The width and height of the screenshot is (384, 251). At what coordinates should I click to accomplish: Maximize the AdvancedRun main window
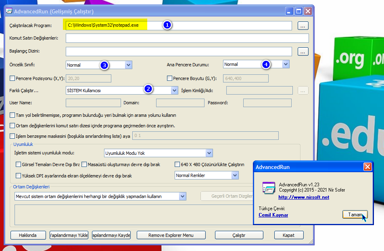pyautogui.click(x=298, y=11)
